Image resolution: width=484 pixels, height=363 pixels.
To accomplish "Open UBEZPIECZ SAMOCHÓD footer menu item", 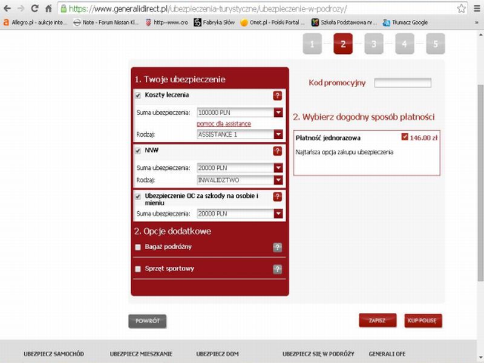I will 54,353.
